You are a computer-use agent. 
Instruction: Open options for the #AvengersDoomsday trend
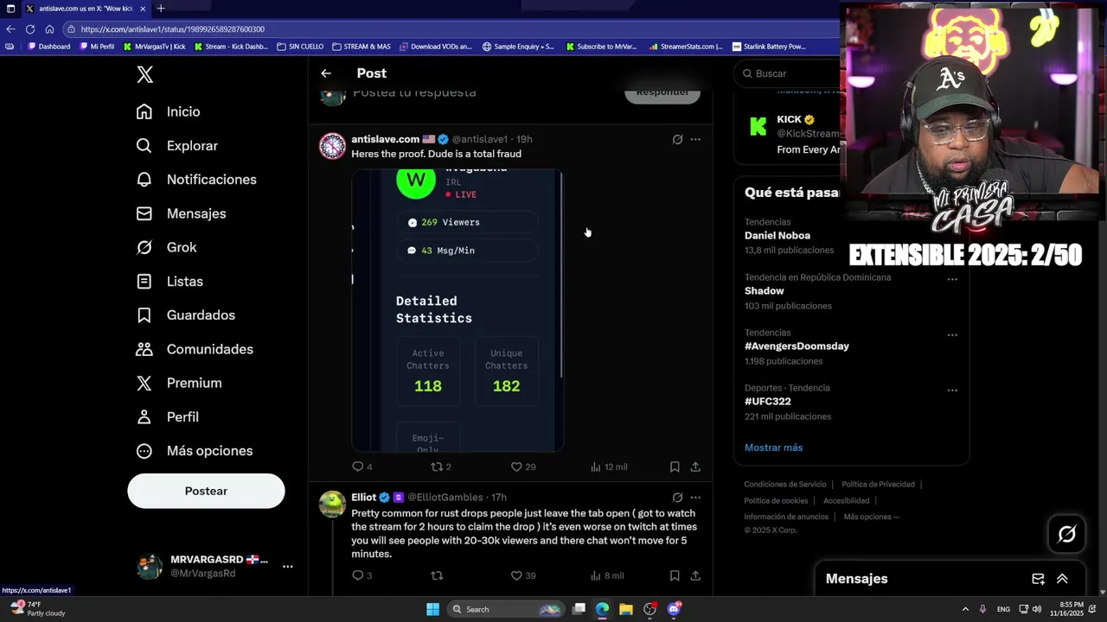tap(952, 334)
